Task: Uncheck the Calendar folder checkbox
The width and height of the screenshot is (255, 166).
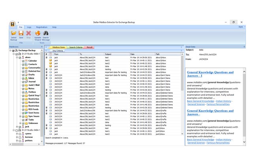Action: click(23, 61)
